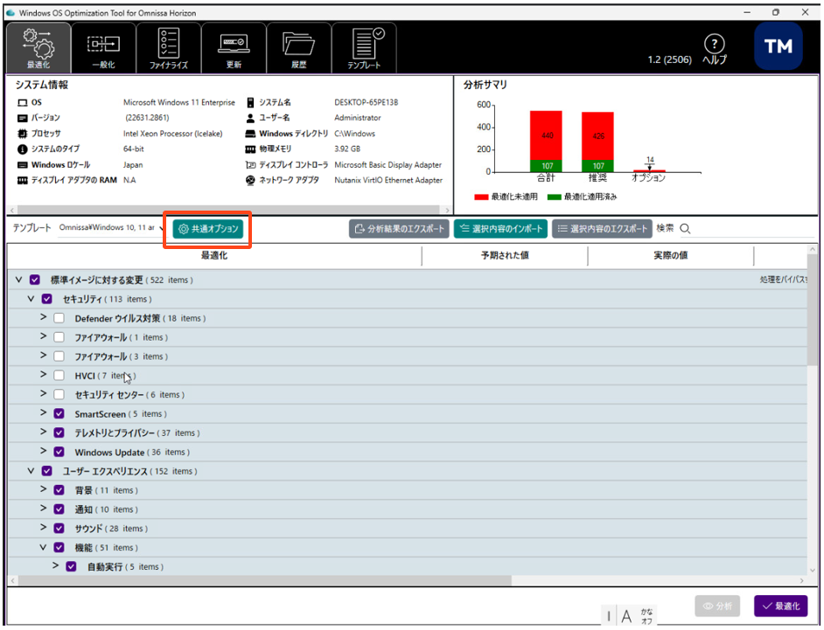Click the ユーザー名 person icon
This screenshot has width=824, height=630.
[x=250, y=118]
